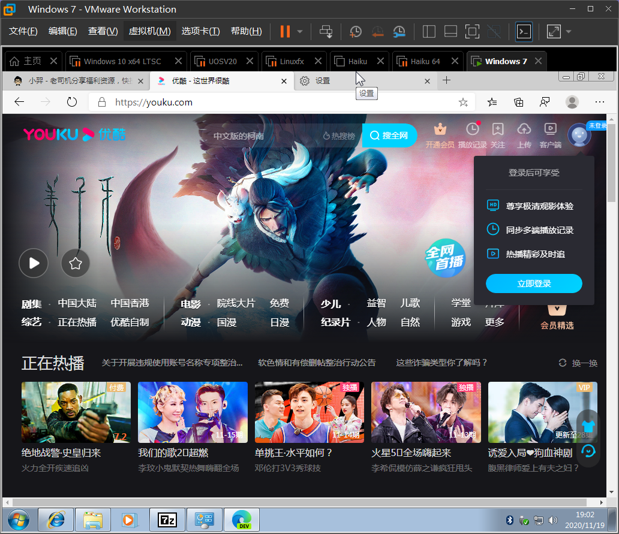Take a snapshot of the virtual machine
This screenshot has width=619, height=534.
[355, 32]
